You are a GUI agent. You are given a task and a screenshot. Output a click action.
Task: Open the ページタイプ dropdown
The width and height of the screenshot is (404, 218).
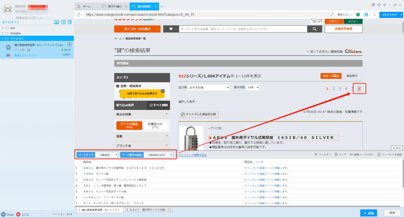[107, 155]
